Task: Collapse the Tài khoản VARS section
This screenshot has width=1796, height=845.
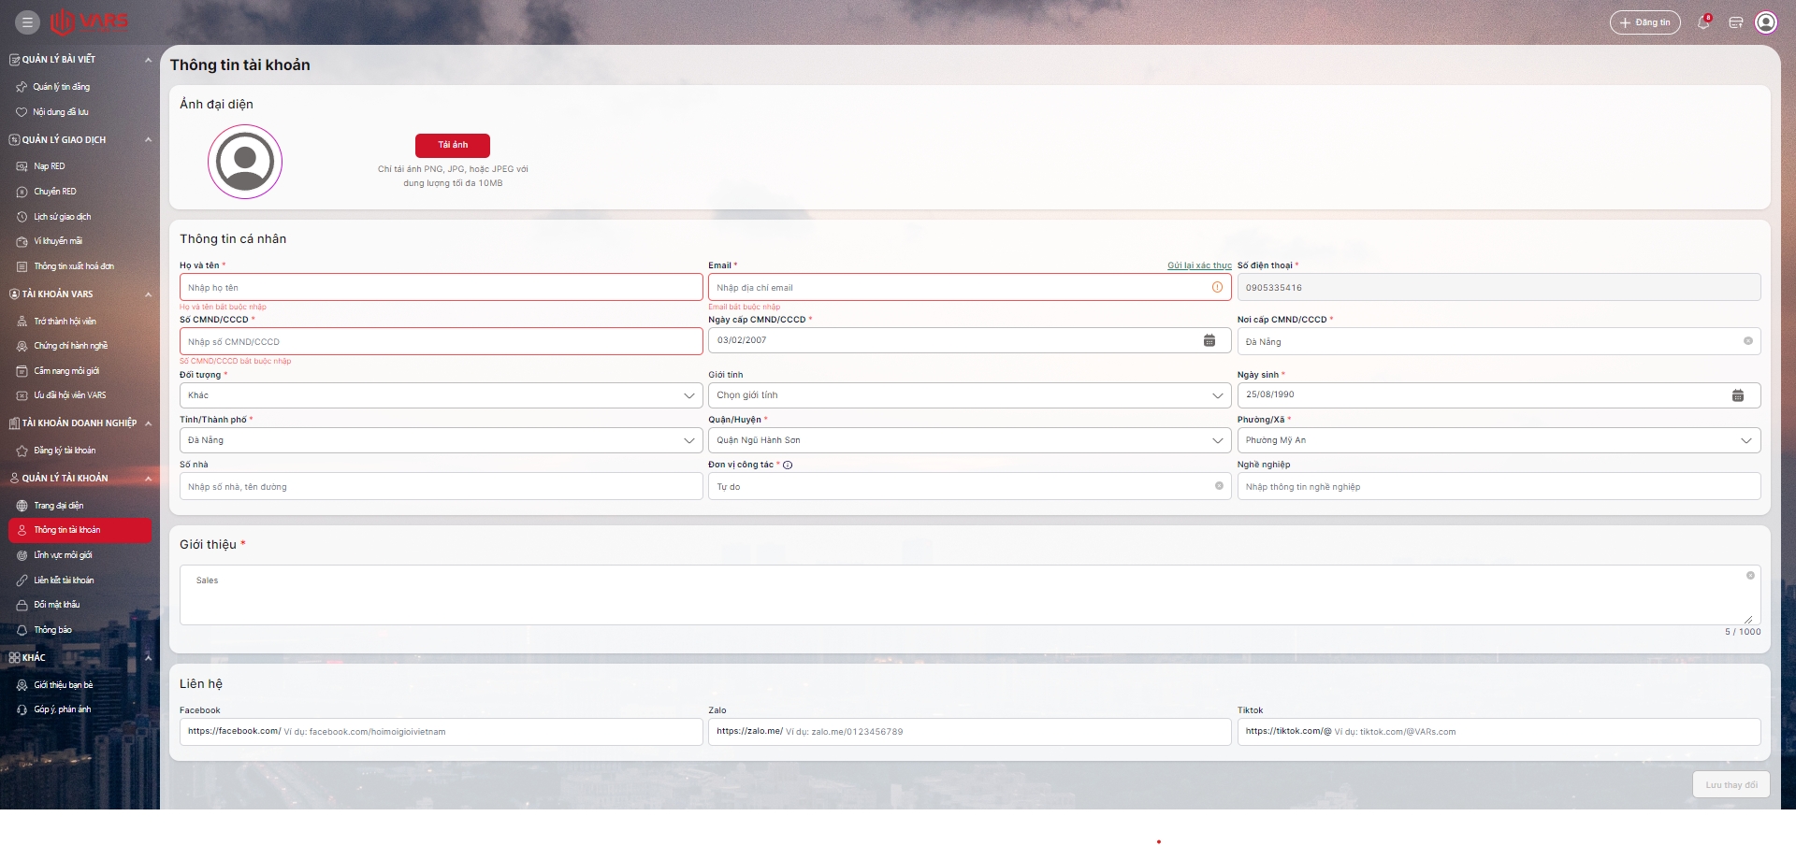Action: (148, 294)
